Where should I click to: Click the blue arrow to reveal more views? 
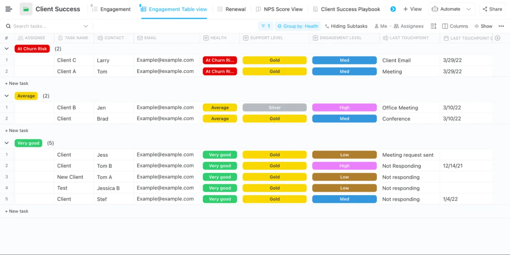pyautogui.click(x=393, y=9)
